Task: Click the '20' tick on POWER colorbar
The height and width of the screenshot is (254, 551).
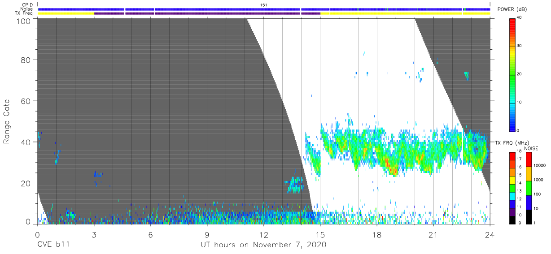Action: (x=520, y=74)
